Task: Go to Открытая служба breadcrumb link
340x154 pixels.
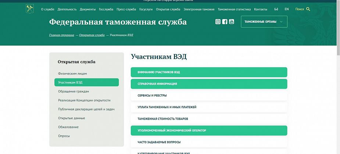Action: click(x=92, y=35)
